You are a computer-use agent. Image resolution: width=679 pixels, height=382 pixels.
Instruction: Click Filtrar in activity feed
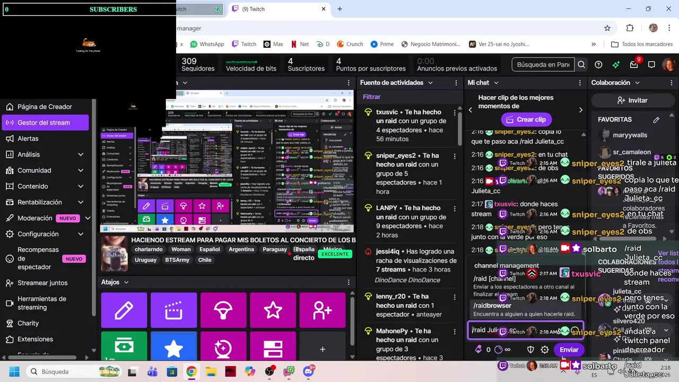click(372, 97)
